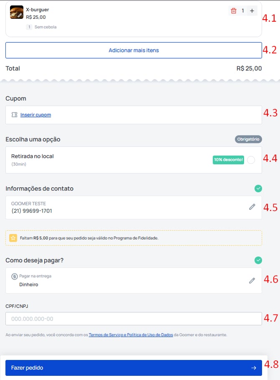This screenshot has width=280, height=380.
Task: Edit payment method with pencil icon
Action: (252, 281)
